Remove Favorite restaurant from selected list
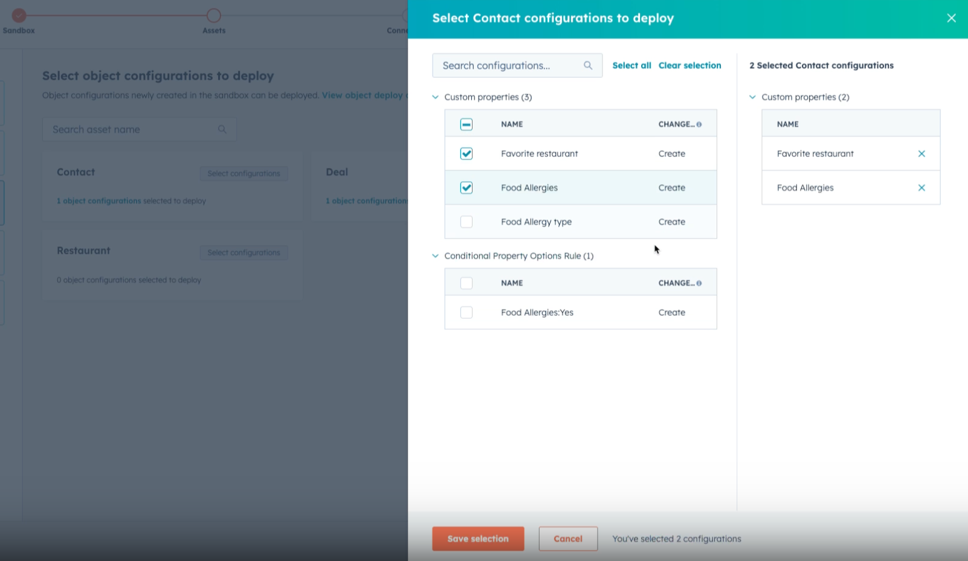 [921, 154]
